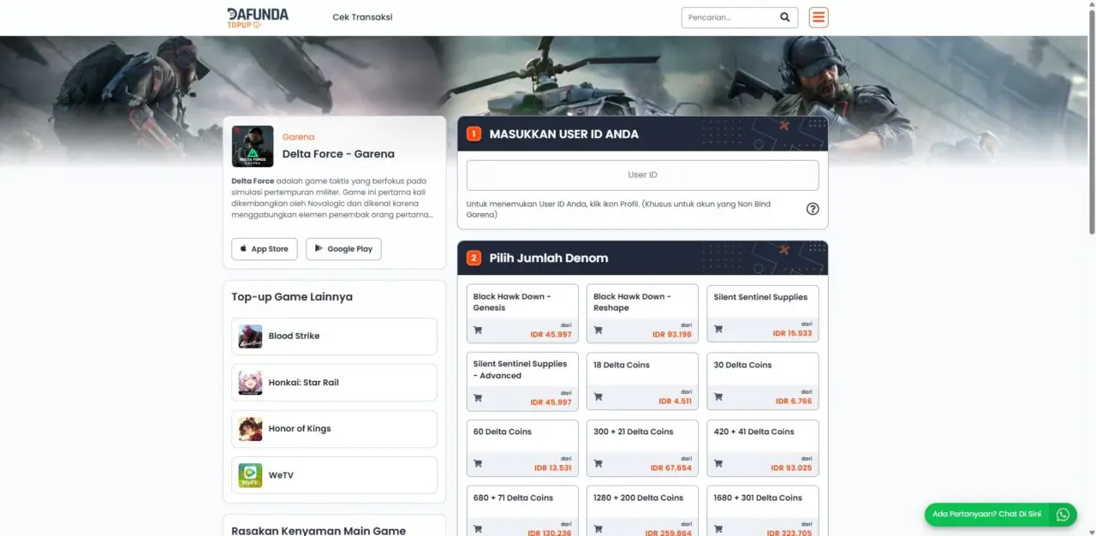This screenshot has height=536, width=1096.
Task: Open the Garena publisher link
Action: click(x=298, y=137)
